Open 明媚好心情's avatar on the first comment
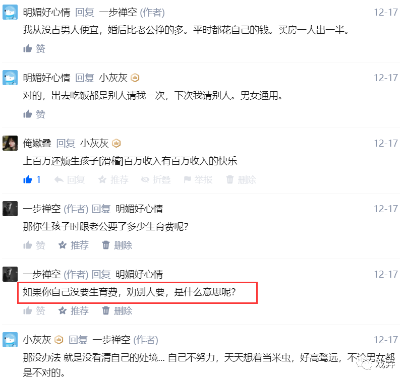 (10, 12)
